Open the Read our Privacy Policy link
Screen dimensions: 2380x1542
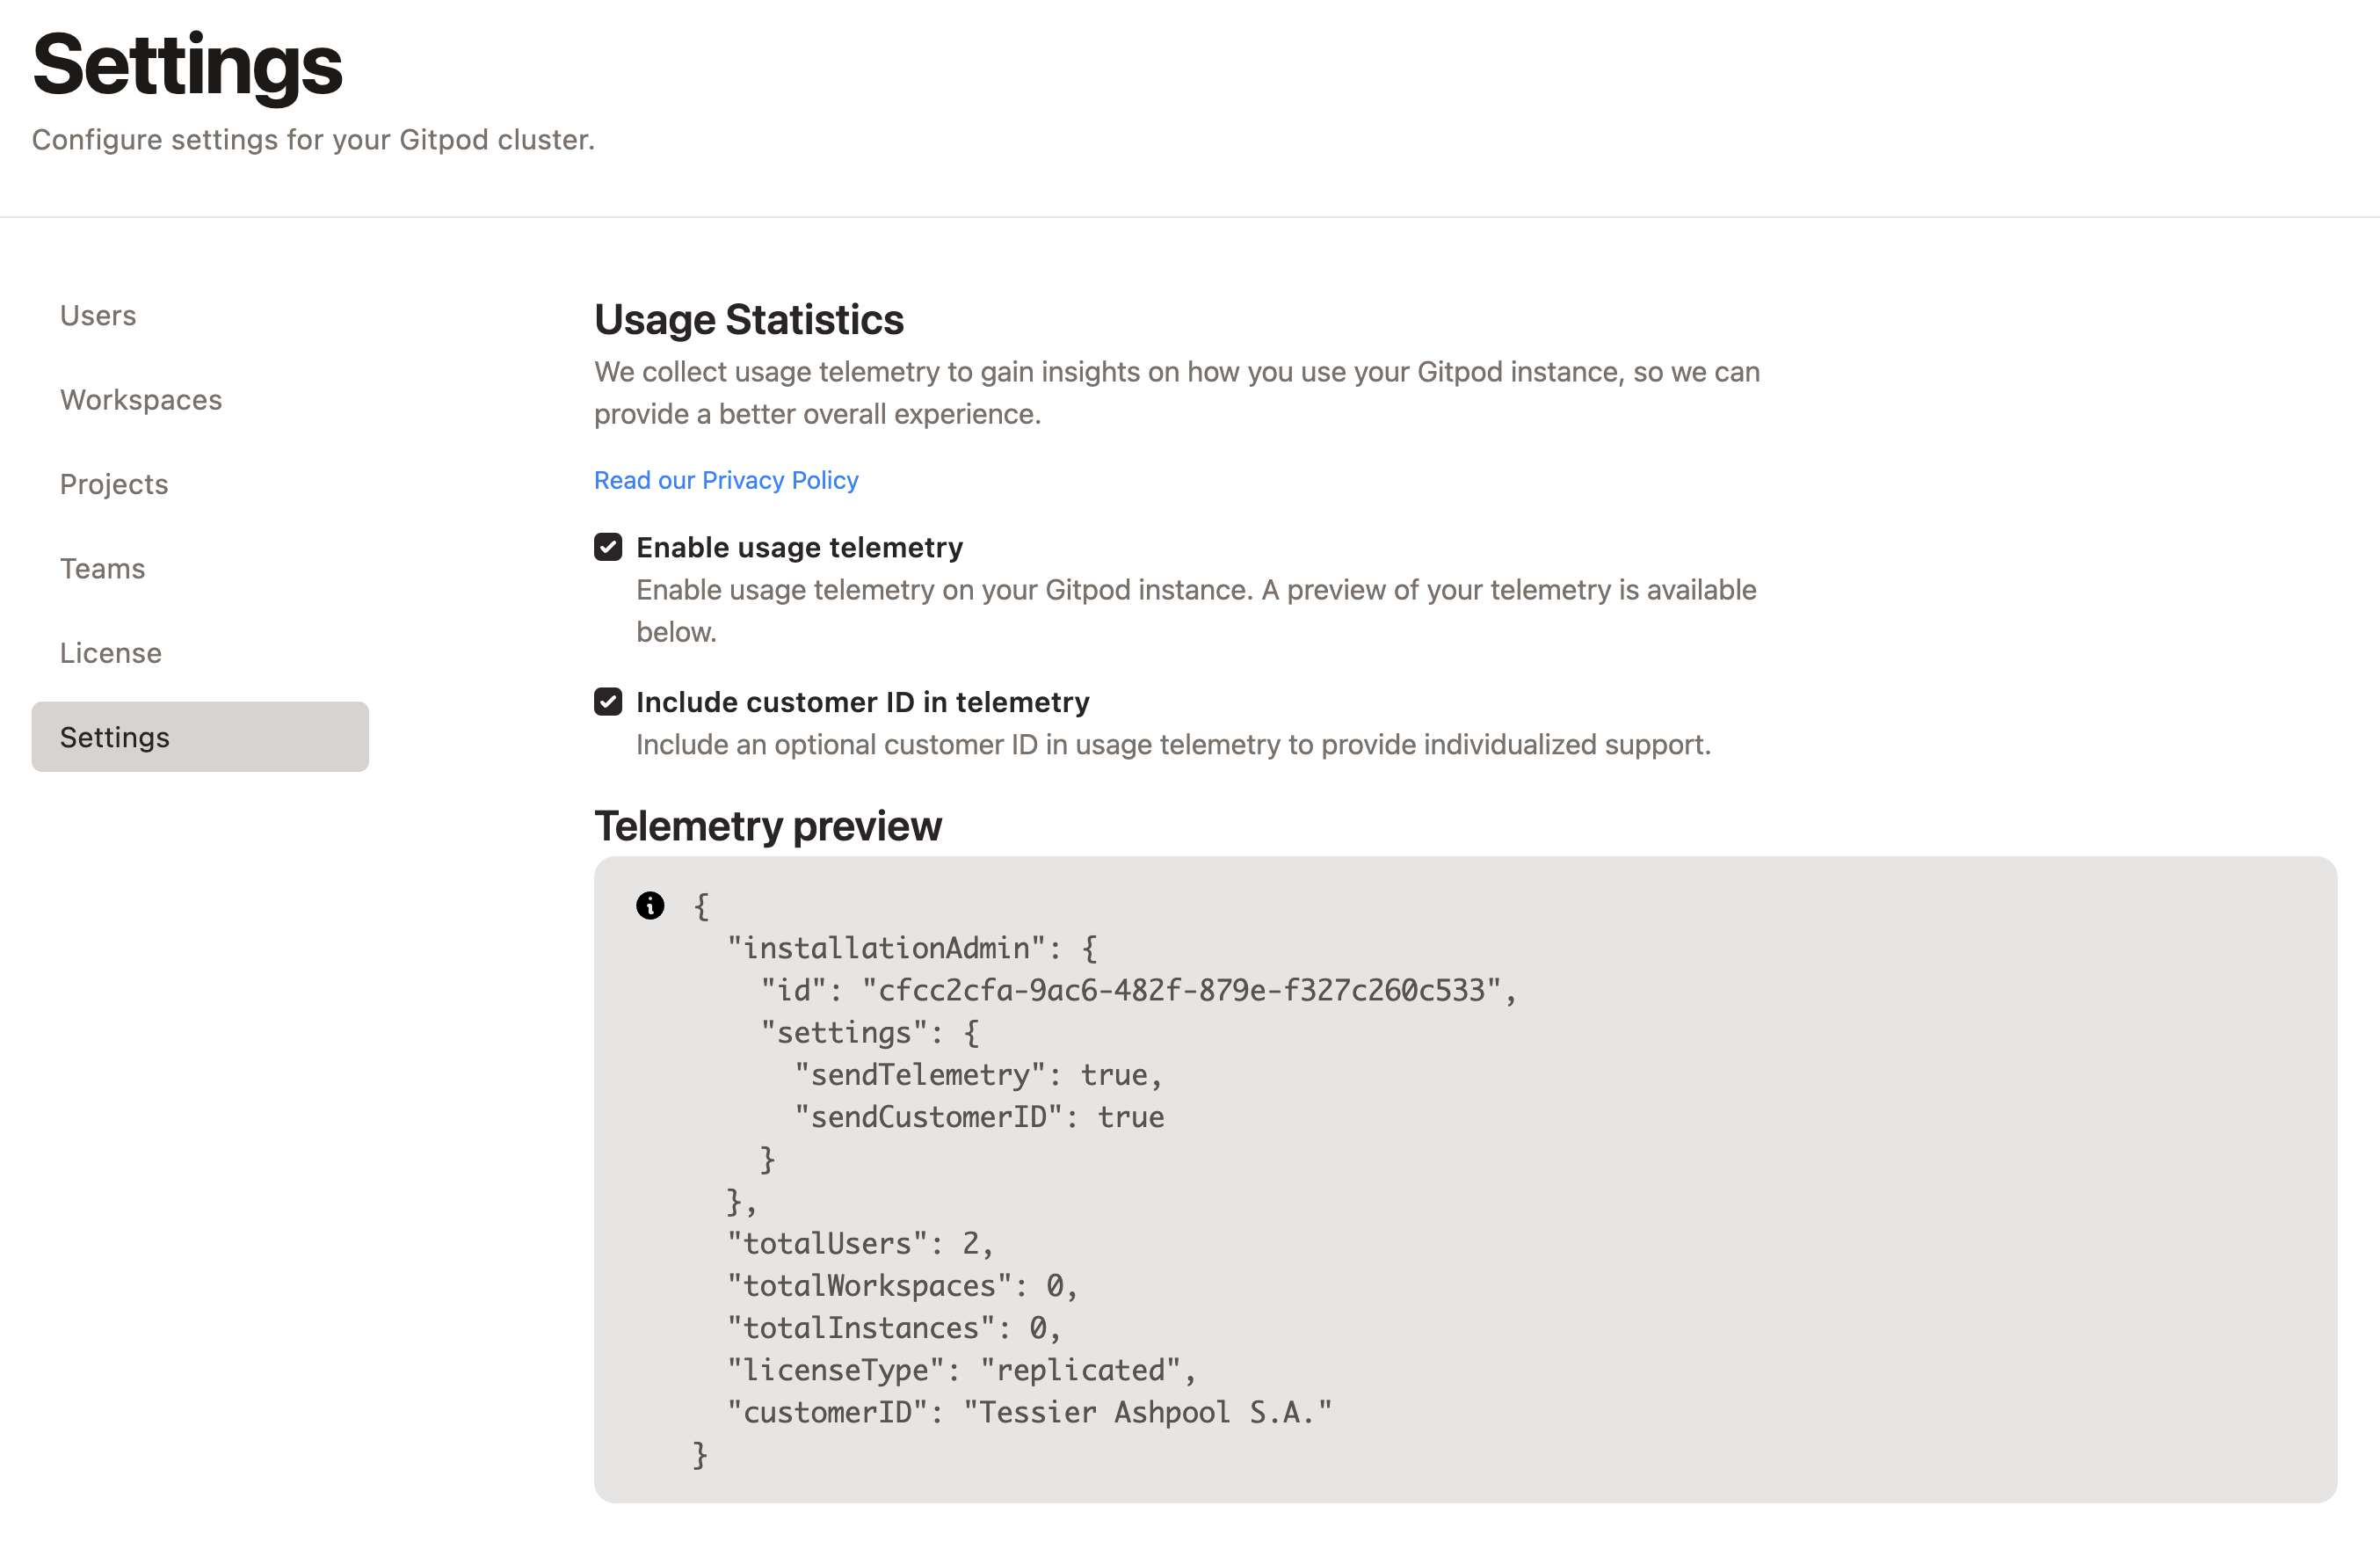(x=726, y=480)
